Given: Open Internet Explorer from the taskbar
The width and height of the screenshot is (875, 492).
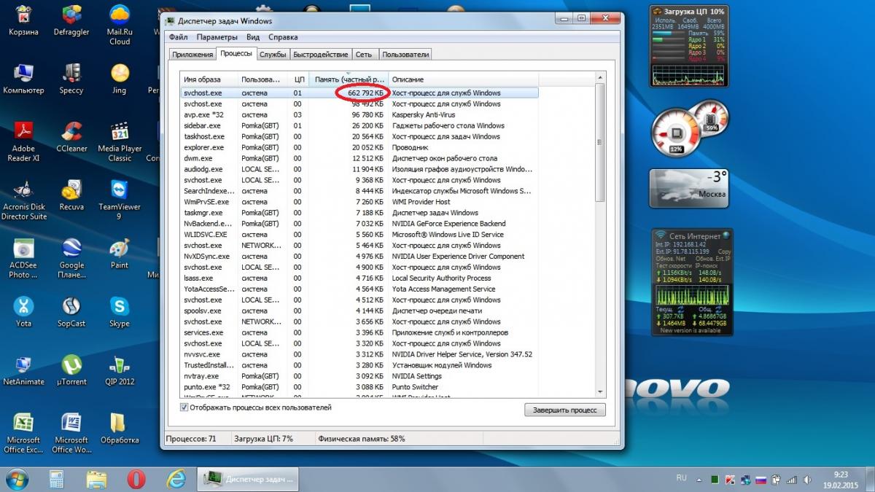Looking at the screenshot, I should point(176,479).
